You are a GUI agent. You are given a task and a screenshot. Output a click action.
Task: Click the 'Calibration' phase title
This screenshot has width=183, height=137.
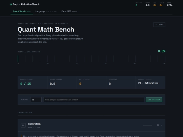pos(34,124)
